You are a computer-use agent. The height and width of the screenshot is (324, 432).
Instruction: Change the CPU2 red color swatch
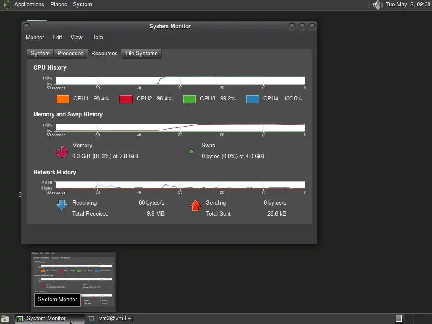[x=126, y=99]
